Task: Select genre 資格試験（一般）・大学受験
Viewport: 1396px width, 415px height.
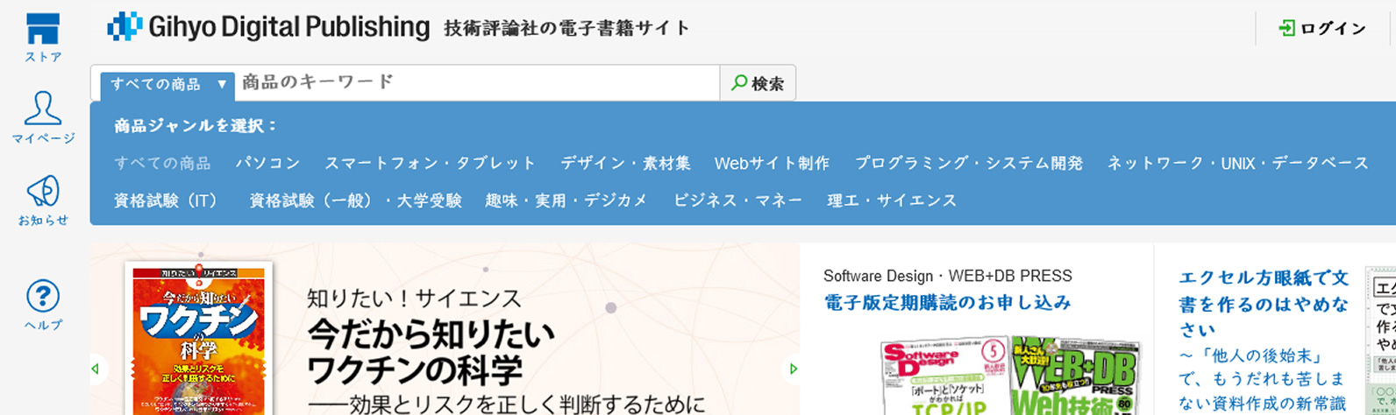Action: 355,200
